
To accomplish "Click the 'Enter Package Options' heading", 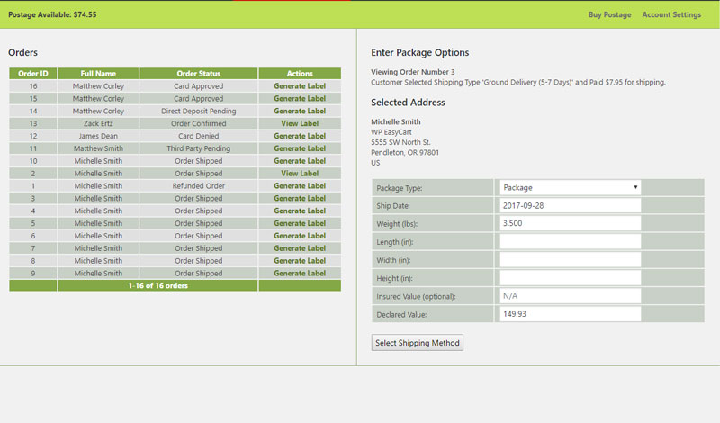I will (419, 52).
